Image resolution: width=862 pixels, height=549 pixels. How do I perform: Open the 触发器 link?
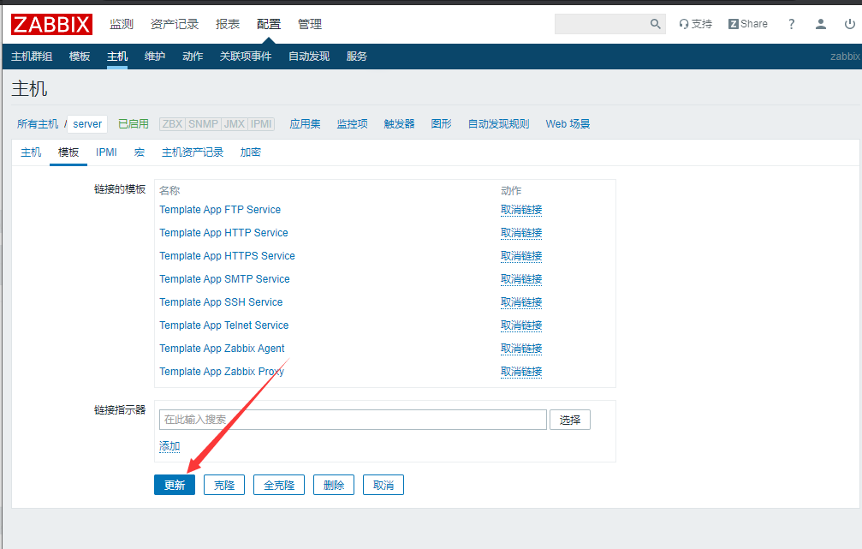coord(399,124)
